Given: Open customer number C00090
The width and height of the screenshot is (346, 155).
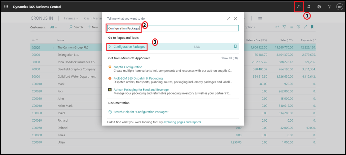Looking at the screenshot, I should (x=37, y=142).
